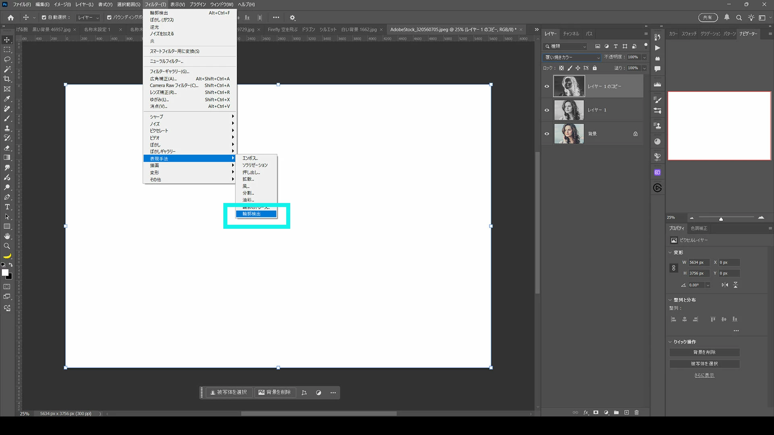Click the trash icon in Layers panel
The height and width of the screenshot is (435, 774).
[637, 412]
